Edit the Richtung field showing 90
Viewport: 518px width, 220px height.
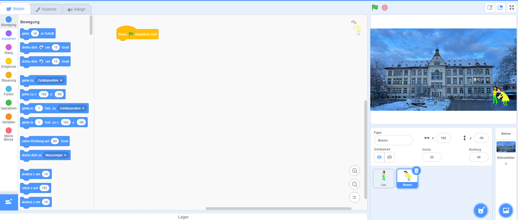479,157
